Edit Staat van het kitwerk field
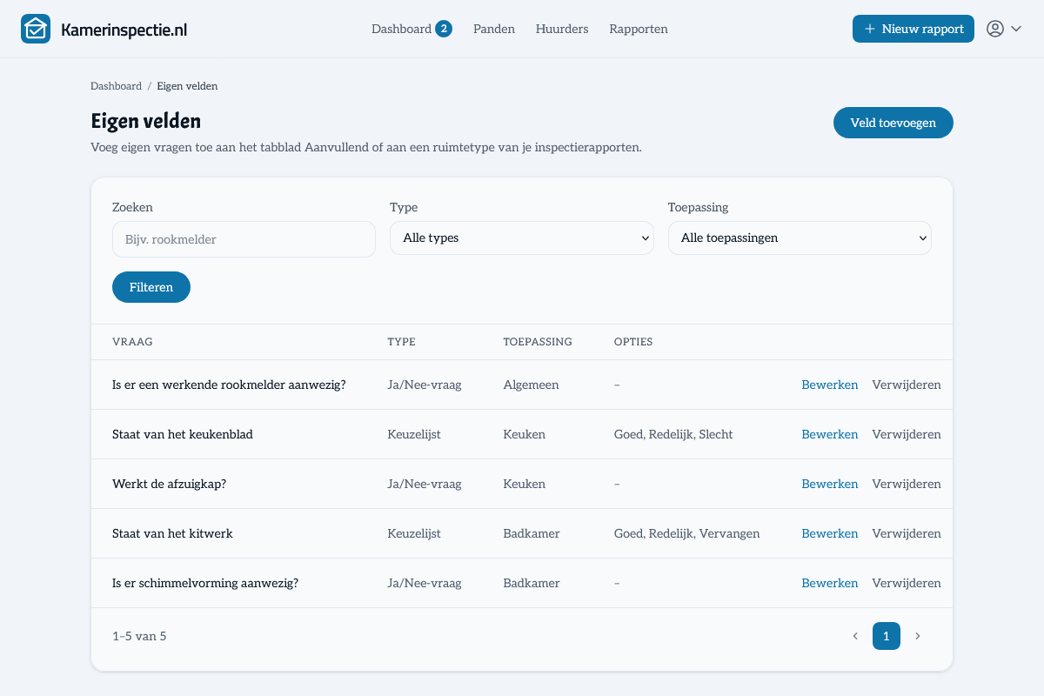The image size is (1044, 696). [x=830, y=533]
